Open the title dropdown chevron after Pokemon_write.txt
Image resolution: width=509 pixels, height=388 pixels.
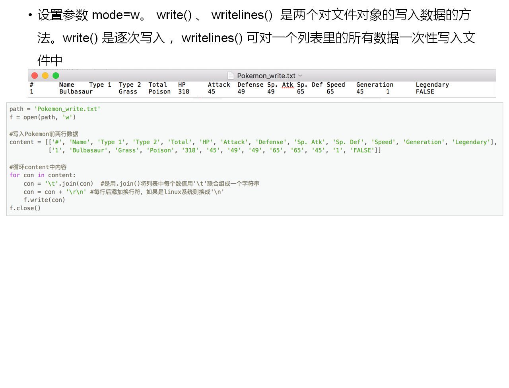(x=300, y=76)
